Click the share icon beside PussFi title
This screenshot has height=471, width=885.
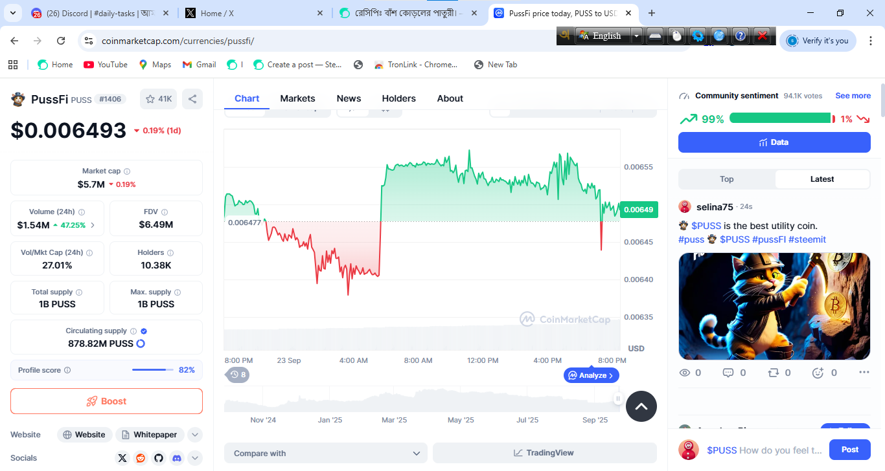tap(192, 99)
